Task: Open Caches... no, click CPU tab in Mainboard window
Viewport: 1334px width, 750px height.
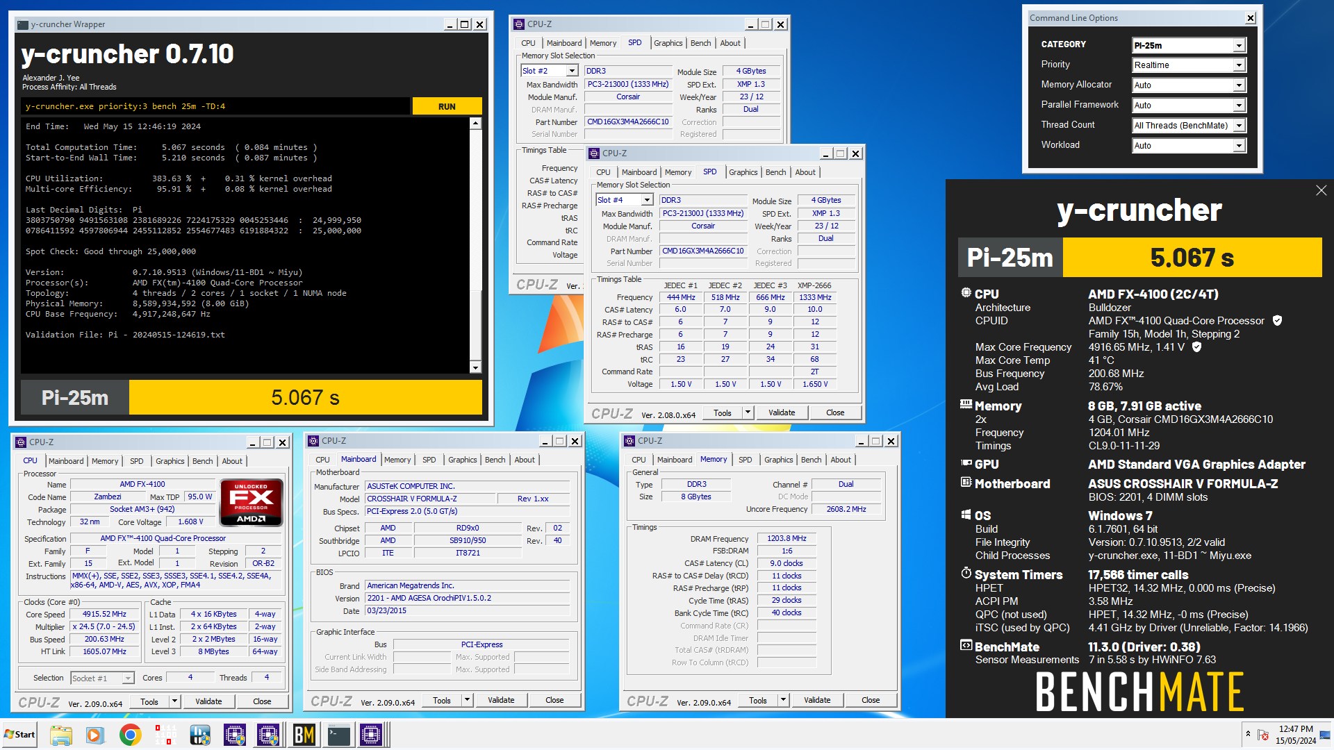Action: point(322,460)
